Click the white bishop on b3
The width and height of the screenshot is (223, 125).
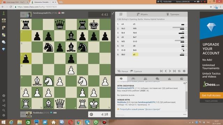37,81
